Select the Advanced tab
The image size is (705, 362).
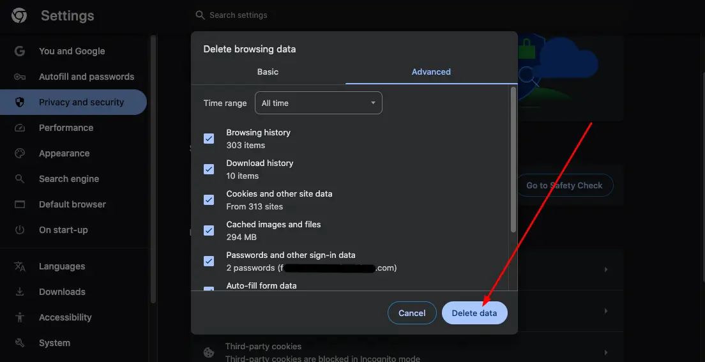click(x=431, y=72)
